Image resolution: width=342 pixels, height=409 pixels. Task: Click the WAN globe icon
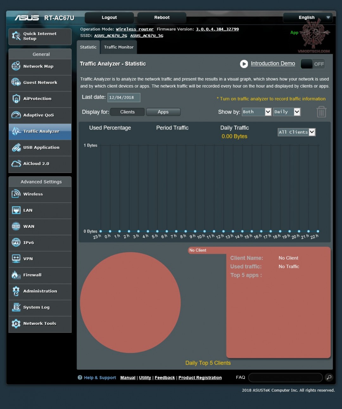[x=16, y=226]
